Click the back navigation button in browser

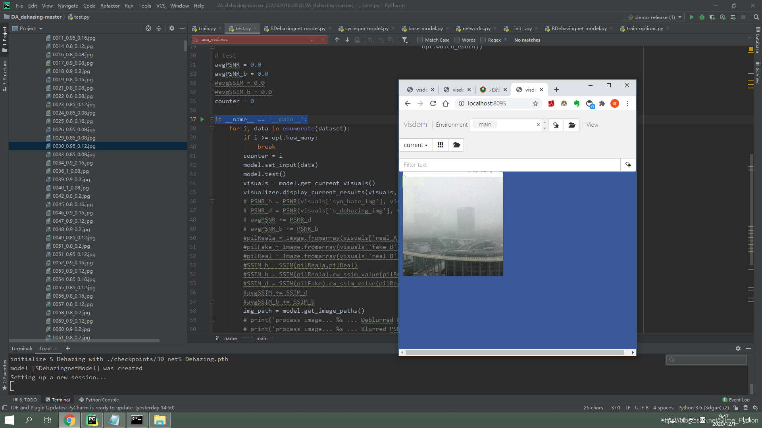[x=408, y=103]
